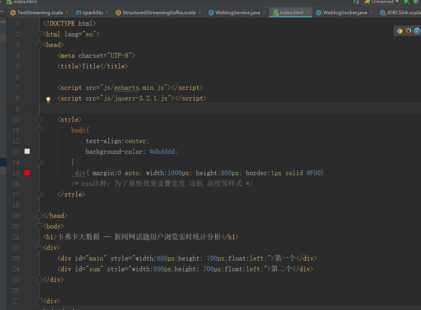Open StructuredStreamingKafka.scala tab
Image resolution: width=421 pixels, height=310 pixels.
[159, 12]
